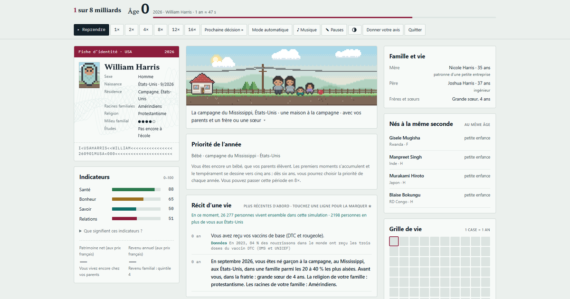Open Donner votre avis feedback
This screenshot has height=299, width=570.
point(383,30)
